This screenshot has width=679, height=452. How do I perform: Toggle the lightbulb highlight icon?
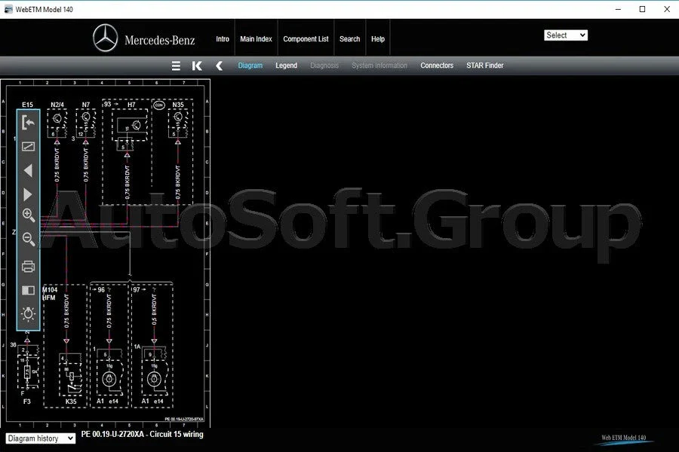click(x=28, y=314)
